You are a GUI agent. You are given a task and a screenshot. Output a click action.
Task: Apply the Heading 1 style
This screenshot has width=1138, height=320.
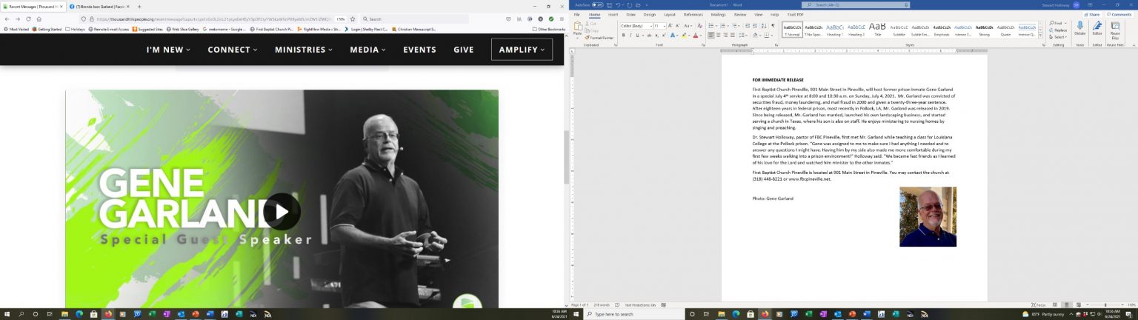point(836,30)
